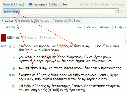Click scrollbar up arrow in results
This screenshot has width=127, height=93.
(x=125, y=36)
